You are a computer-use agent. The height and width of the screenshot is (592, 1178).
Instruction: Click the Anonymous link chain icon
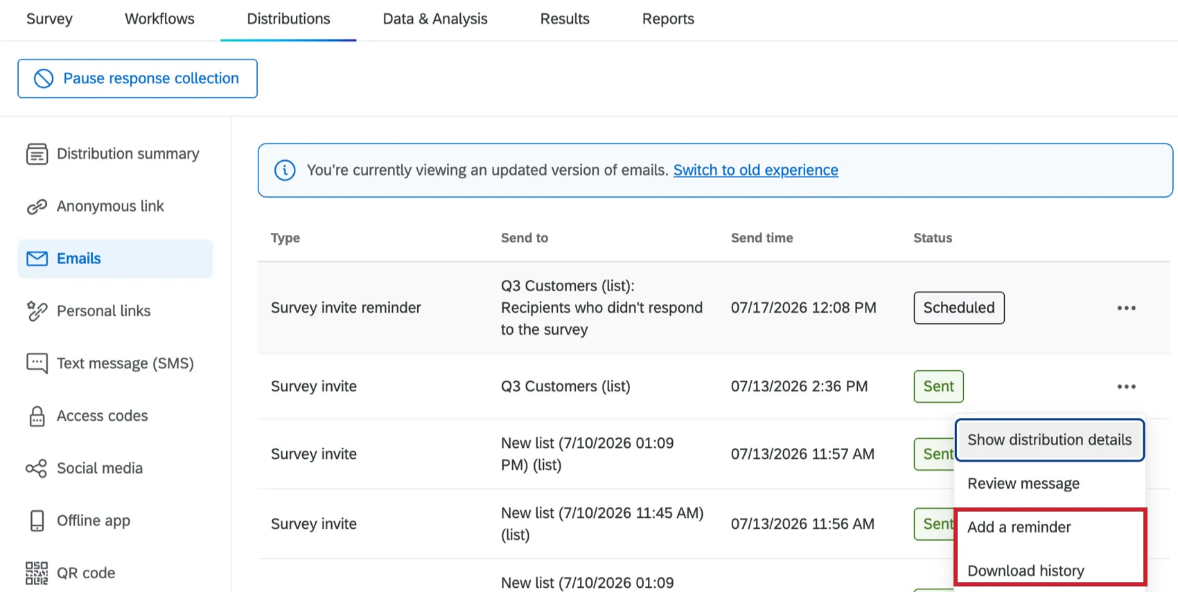(x=37, y=207)
